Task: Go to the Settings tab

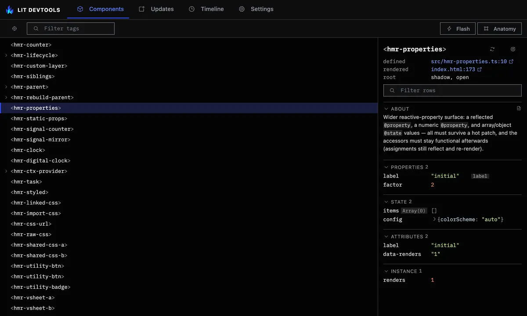Action: click(256, 9)
